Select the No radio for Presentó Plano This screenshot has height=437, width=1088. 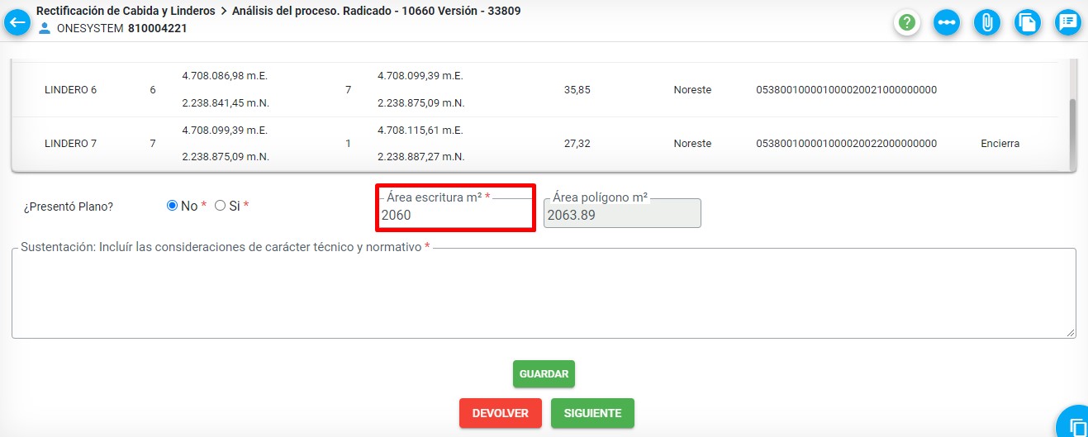click(x=173, y=206)
